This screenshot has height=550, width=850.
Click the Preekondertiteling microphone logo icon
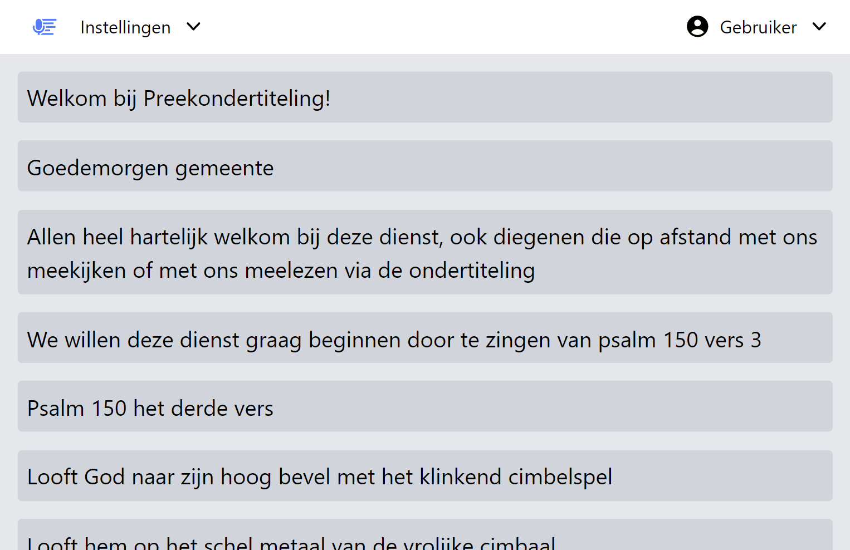click(x=45, y=27)
